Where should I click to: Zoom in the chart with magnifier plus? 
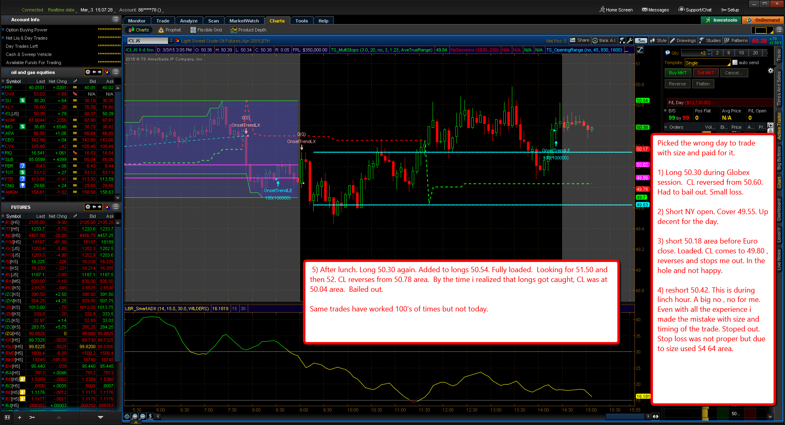tap(135, 416)
